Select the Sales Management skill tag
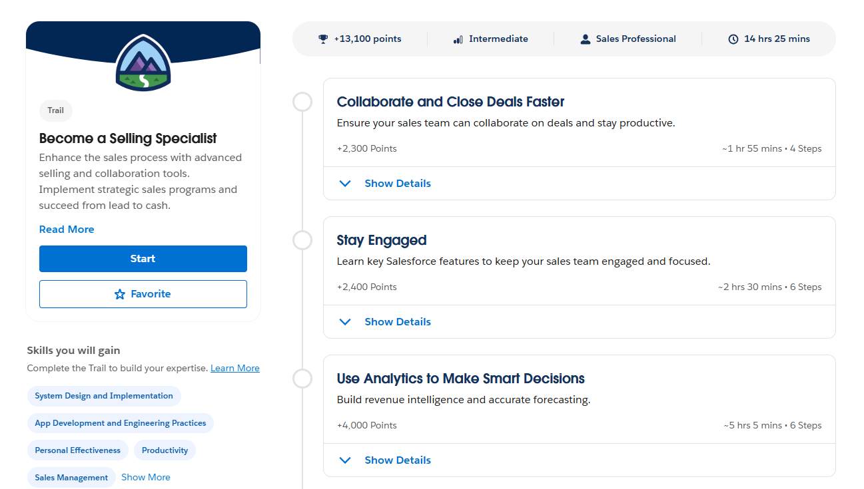Image resolution: width=864 pixels, height=489 pixels. [x=71, y=478]
